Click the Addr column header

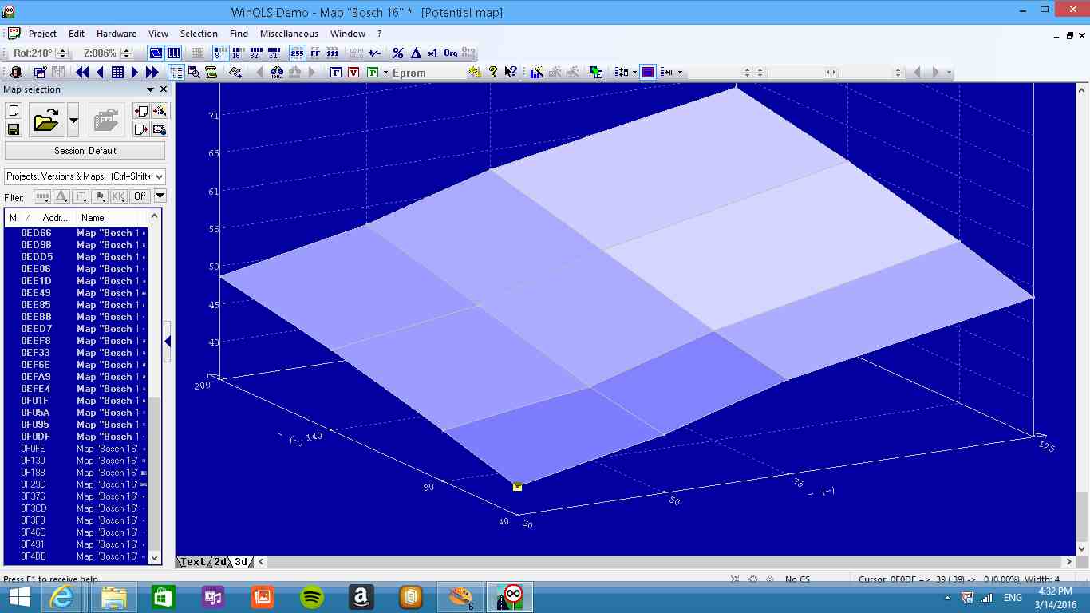tap(55, 217)
